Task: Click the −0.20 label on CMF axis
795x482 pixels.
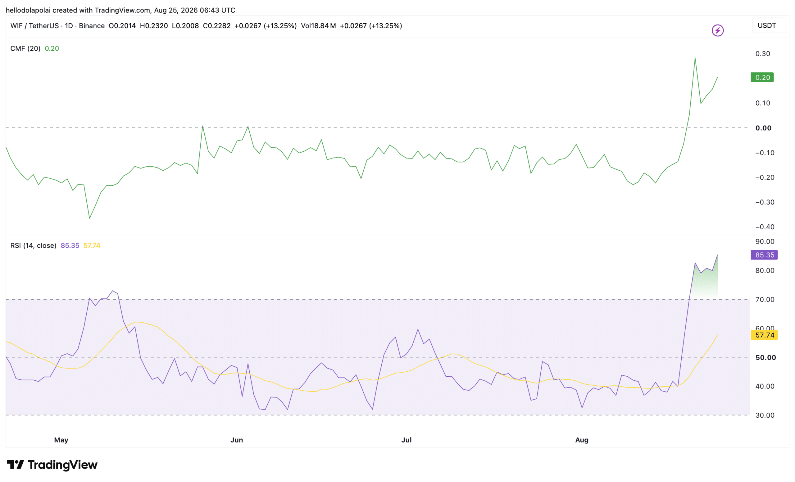Action: click(765, 177)
